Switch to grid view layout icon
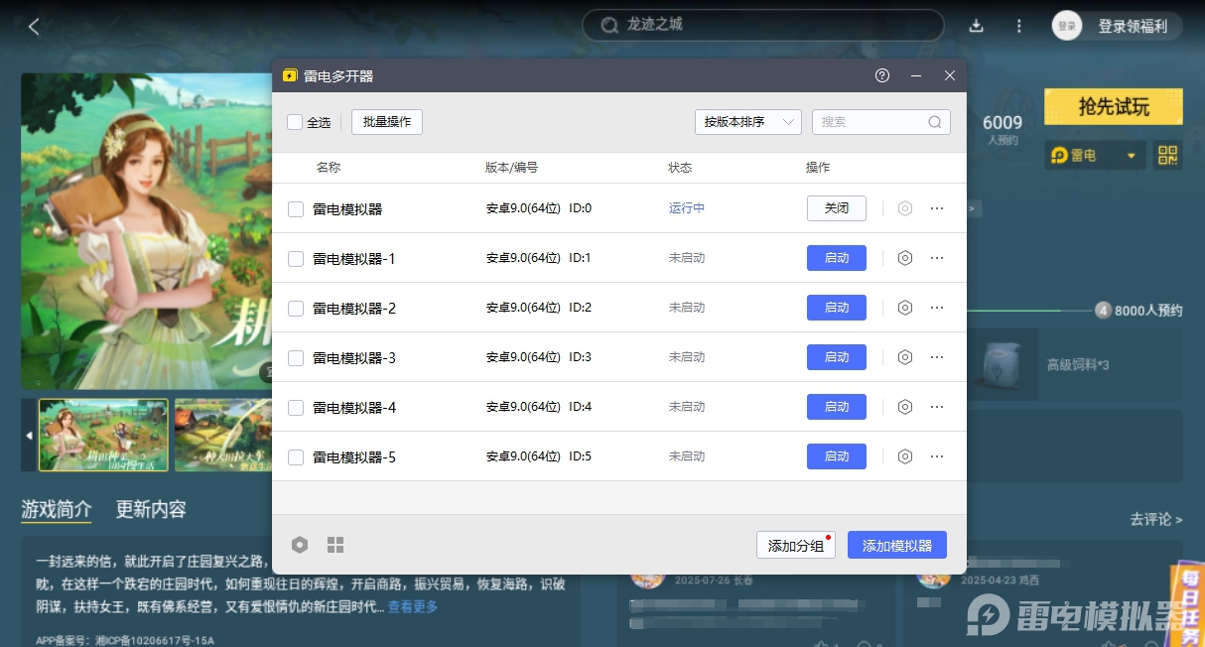Image resolution: width=1205 pixels, height=647 pixels. coord(335,545)
